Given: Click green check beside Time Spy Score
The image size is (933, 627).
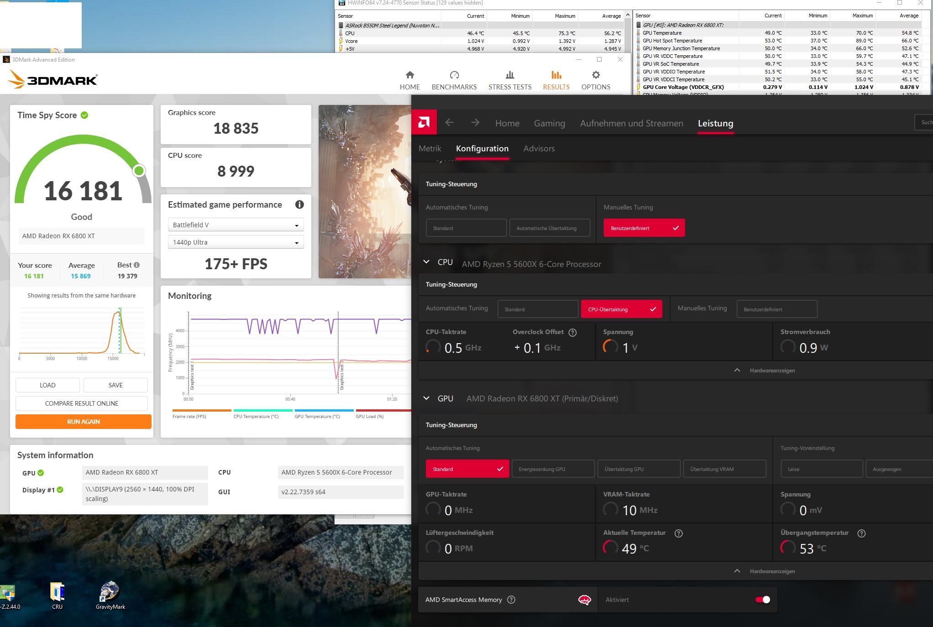Looking at the screenshot, I should point(84,115).
